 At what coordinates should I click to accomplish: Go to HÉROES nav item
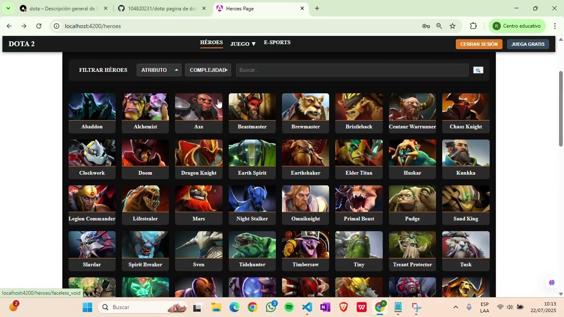coord(211,43)
